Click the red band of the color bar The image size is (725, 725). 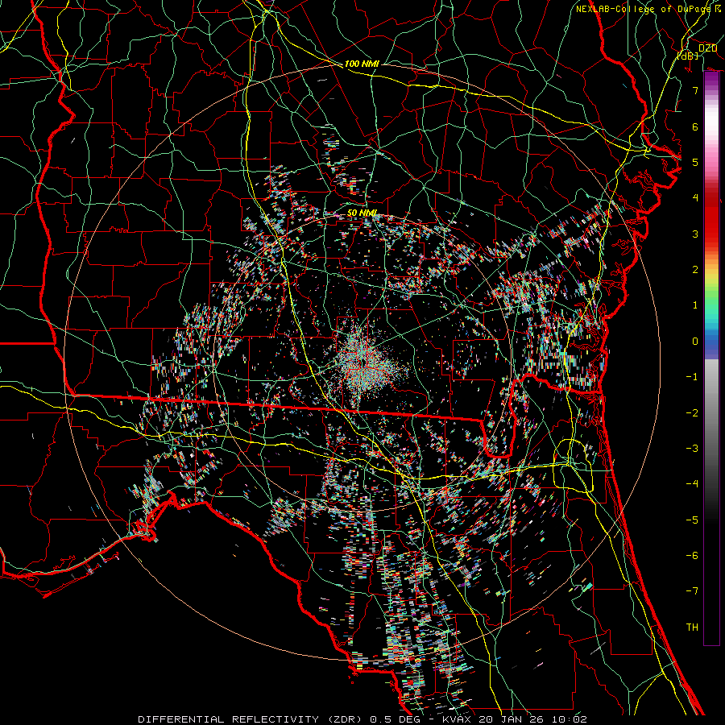(x=711, y=217)
